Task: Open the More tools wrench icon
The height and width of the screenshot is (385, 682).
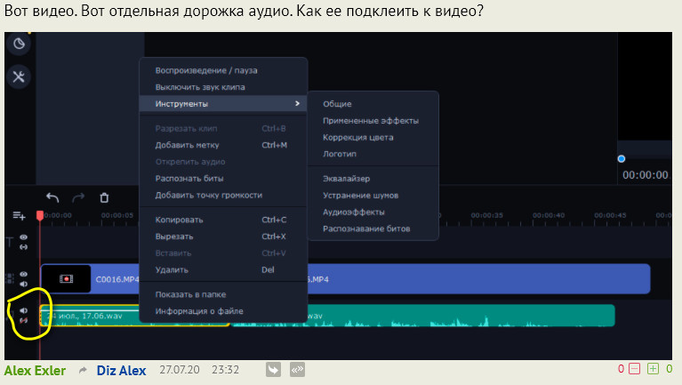Action: pyautogui.click(x=19, y=77)
